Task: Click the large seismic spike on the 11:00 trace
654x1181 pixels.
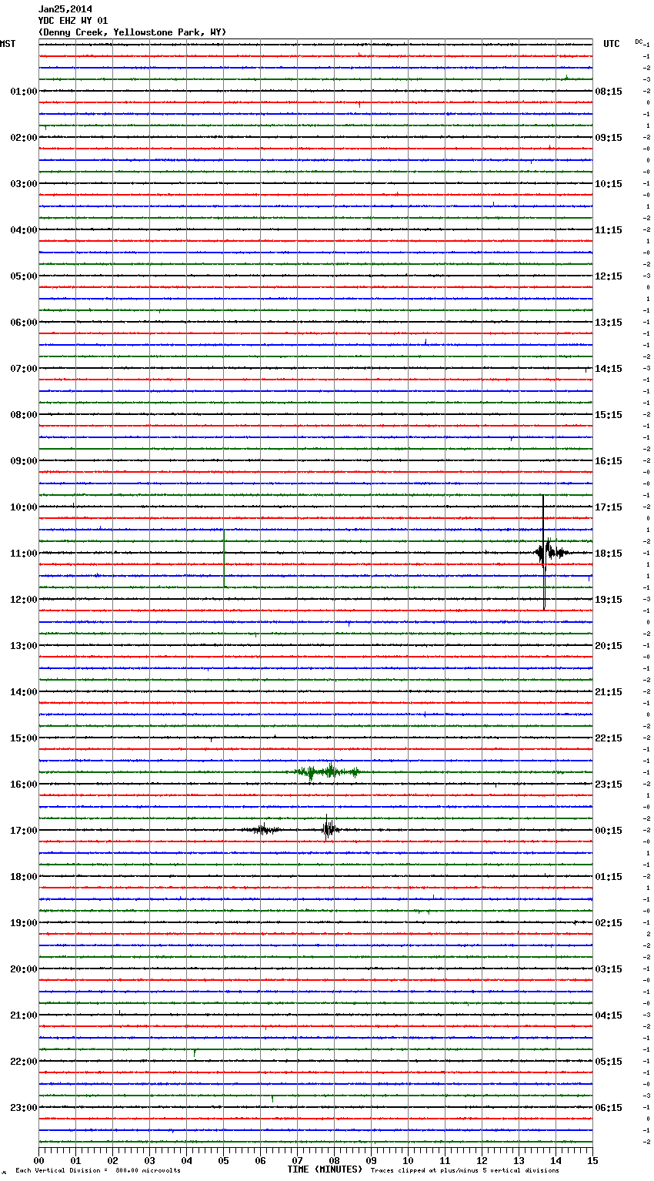Action: coord(544,552)
